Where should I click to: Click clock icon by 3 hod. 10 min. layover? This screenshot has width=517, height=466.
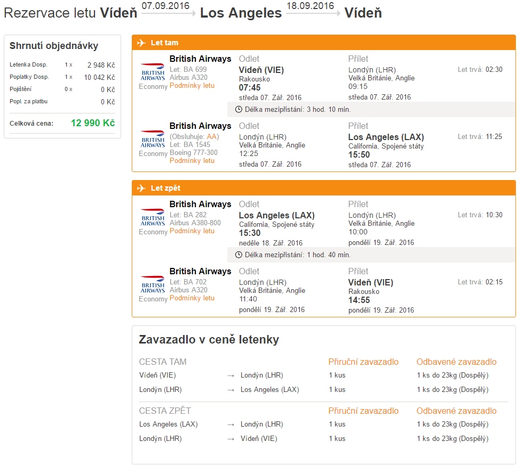point(238,110)
